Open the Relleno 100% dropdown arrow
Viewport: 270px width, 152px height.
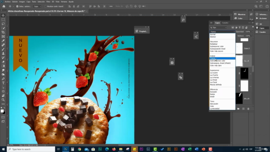[x=252, y=36]
